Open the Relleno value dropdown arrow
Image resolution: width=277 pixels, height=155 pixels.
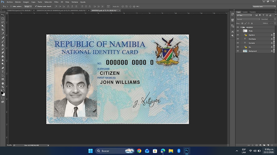coord(275,23)
